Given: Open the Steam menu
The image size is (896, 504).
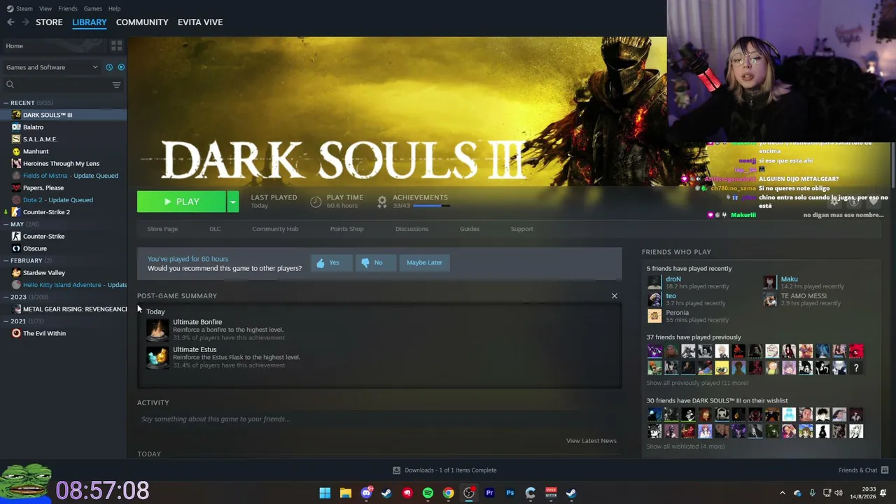Looking at the screenshot, I should pos(24,8).
